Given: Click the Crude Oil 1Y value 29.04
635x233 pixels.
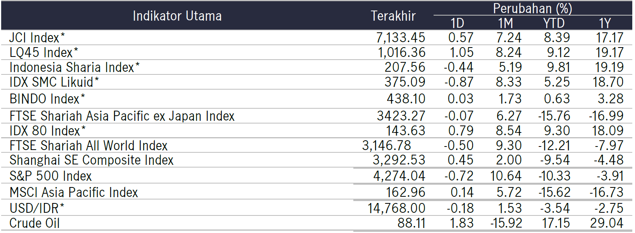Looking at the screenshot, I should (607, 223).
